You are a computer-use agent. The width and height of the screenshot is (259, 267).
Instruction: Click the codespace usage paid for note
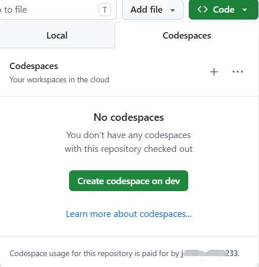click(x=124, y=253)
